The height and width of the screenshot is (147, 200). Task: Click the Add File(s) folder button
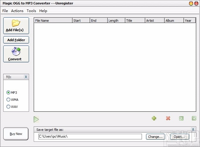coord(16,26)
